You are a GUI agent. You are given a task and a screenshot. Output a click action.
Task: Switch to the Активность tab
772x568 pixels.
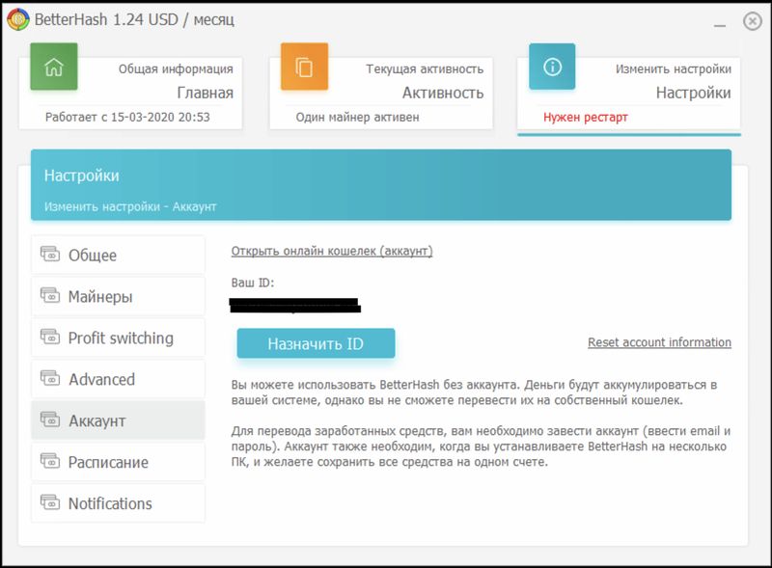(442, 94)
